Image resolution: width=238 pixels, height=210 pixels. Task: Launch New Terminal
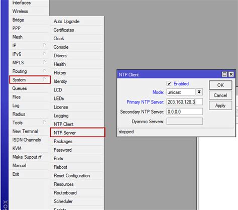click(29, 131)
